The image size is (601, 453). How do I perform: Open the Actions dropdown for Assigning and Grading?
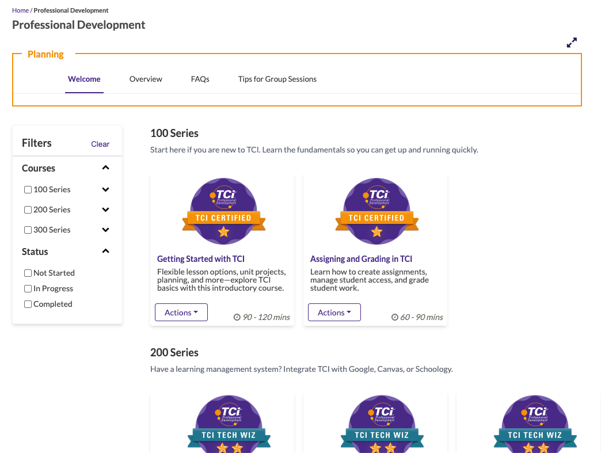pyautogui.click(x=334, y=312)
